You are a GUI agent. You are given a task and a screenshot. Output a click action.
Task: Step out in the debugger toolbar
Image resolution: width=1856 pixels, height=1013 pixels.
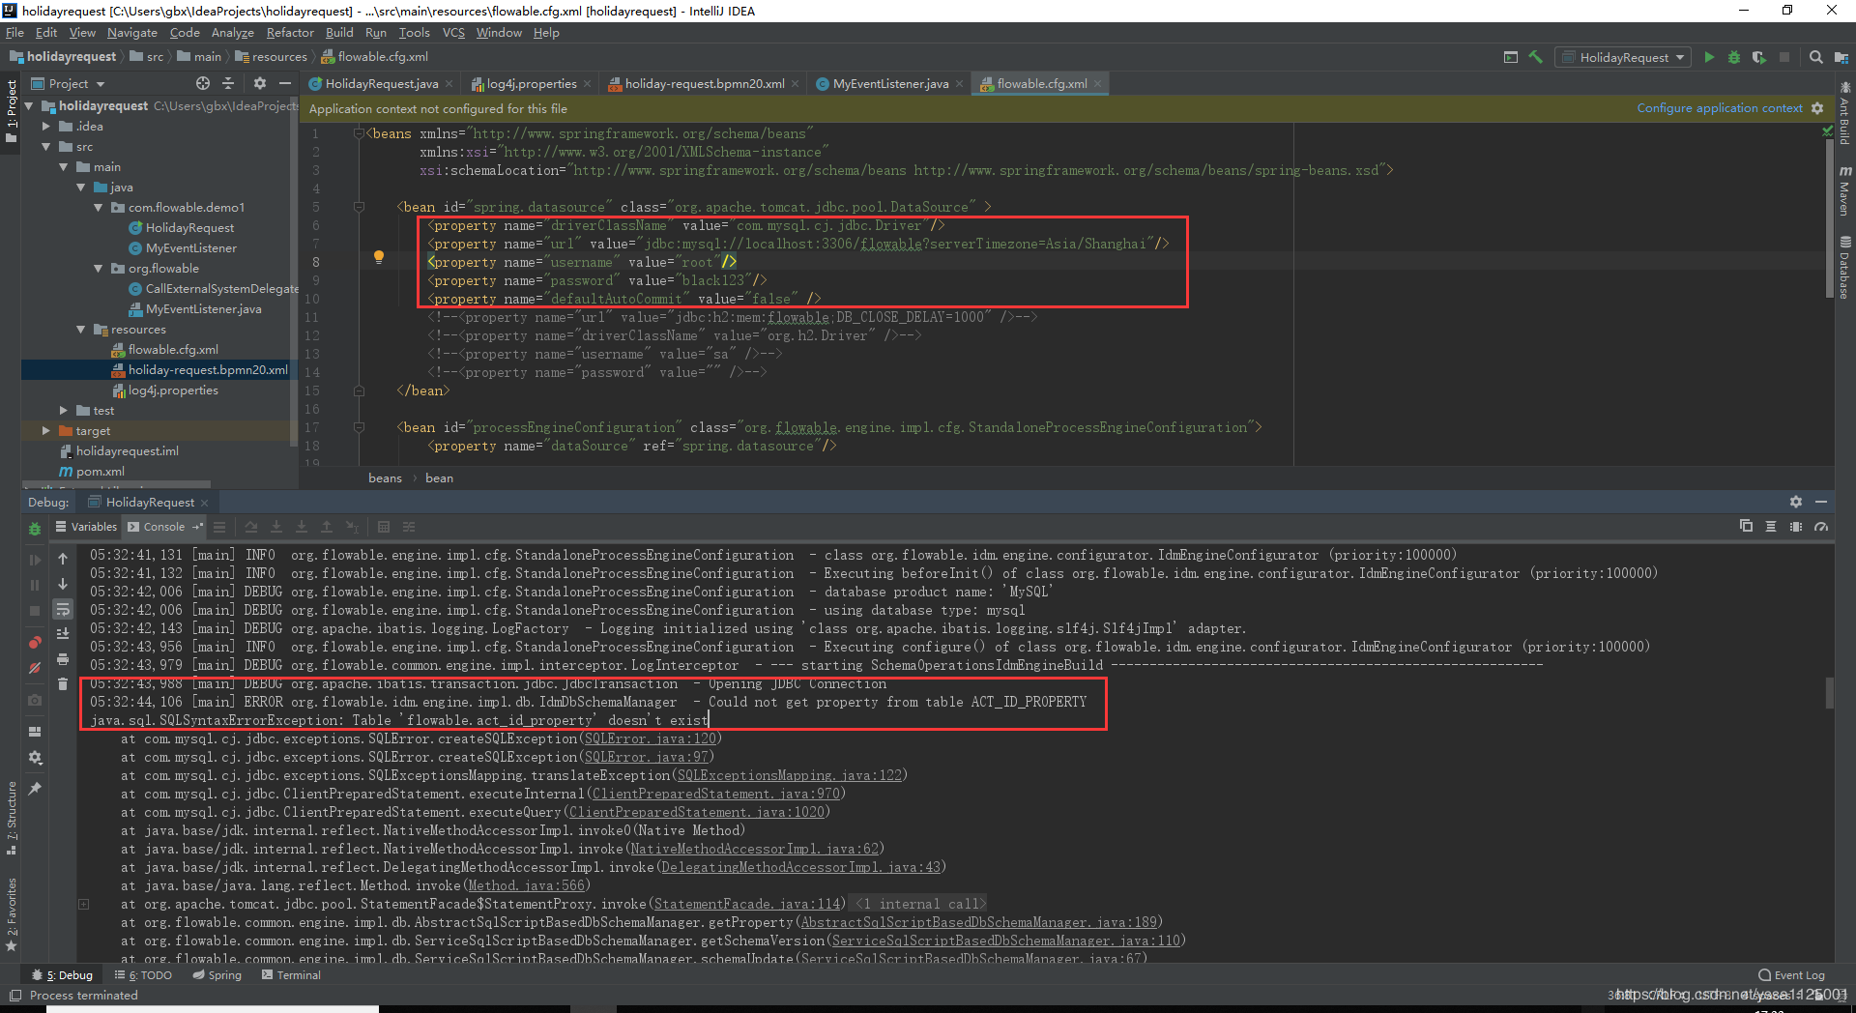pyautogui.click(x=327, y=527)
